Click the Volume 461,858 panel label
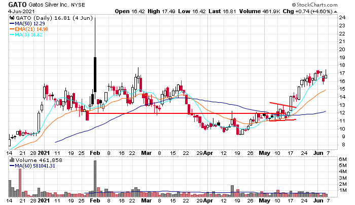This screenshot has height=205, width=355. click(x=39, y=160)
